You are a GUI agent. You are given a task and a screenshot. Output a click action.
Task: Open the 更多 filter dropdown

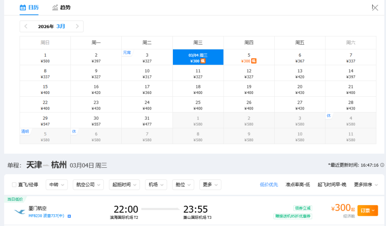[210, 185]
